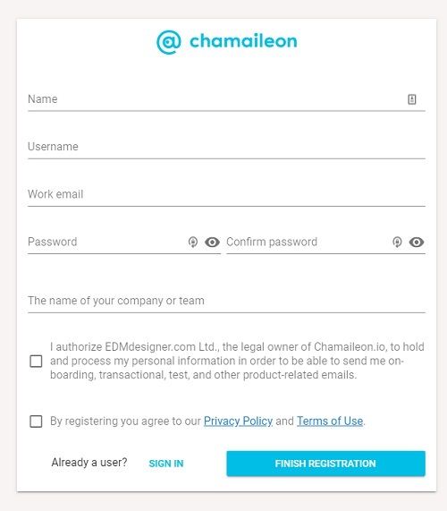Show the Confirm password text via eye icon
The width and height of the screenshot is (447, 511).
[417, 242]
